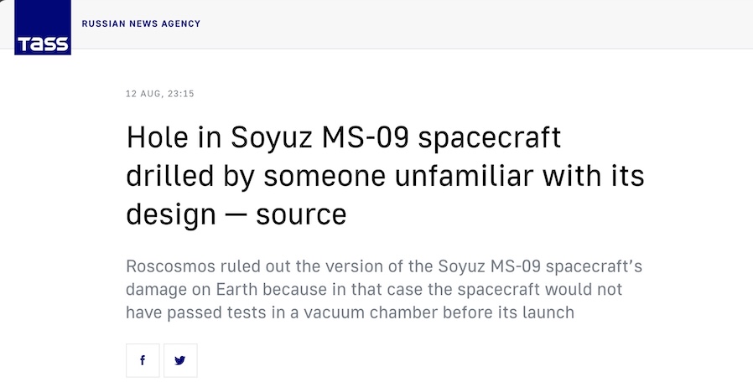Image resolution: width=753 pixels, height=392 pixels.
Task: Click the word "Hole" starting the headline
Action: click(x=157, y=137)
